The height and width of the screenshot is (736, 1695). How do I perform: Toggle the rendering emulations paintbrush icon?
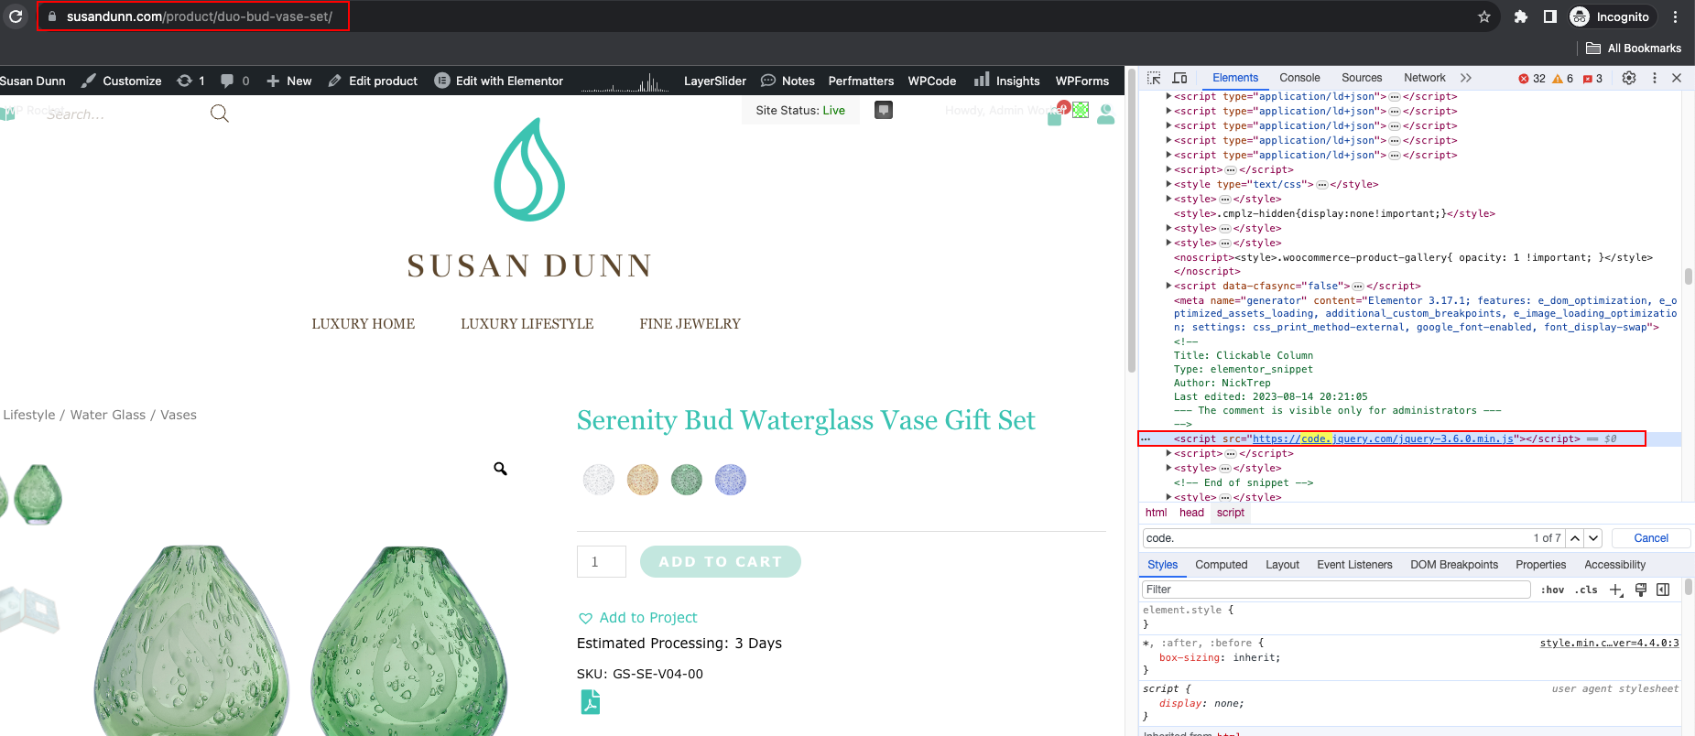pos(1641,590)
